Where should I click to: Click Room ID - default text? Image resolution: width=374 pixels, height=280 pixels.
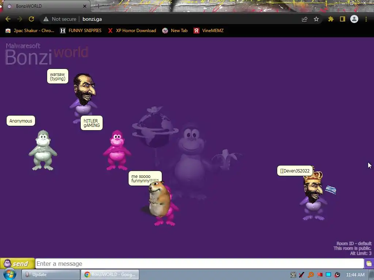click(354, 243)
